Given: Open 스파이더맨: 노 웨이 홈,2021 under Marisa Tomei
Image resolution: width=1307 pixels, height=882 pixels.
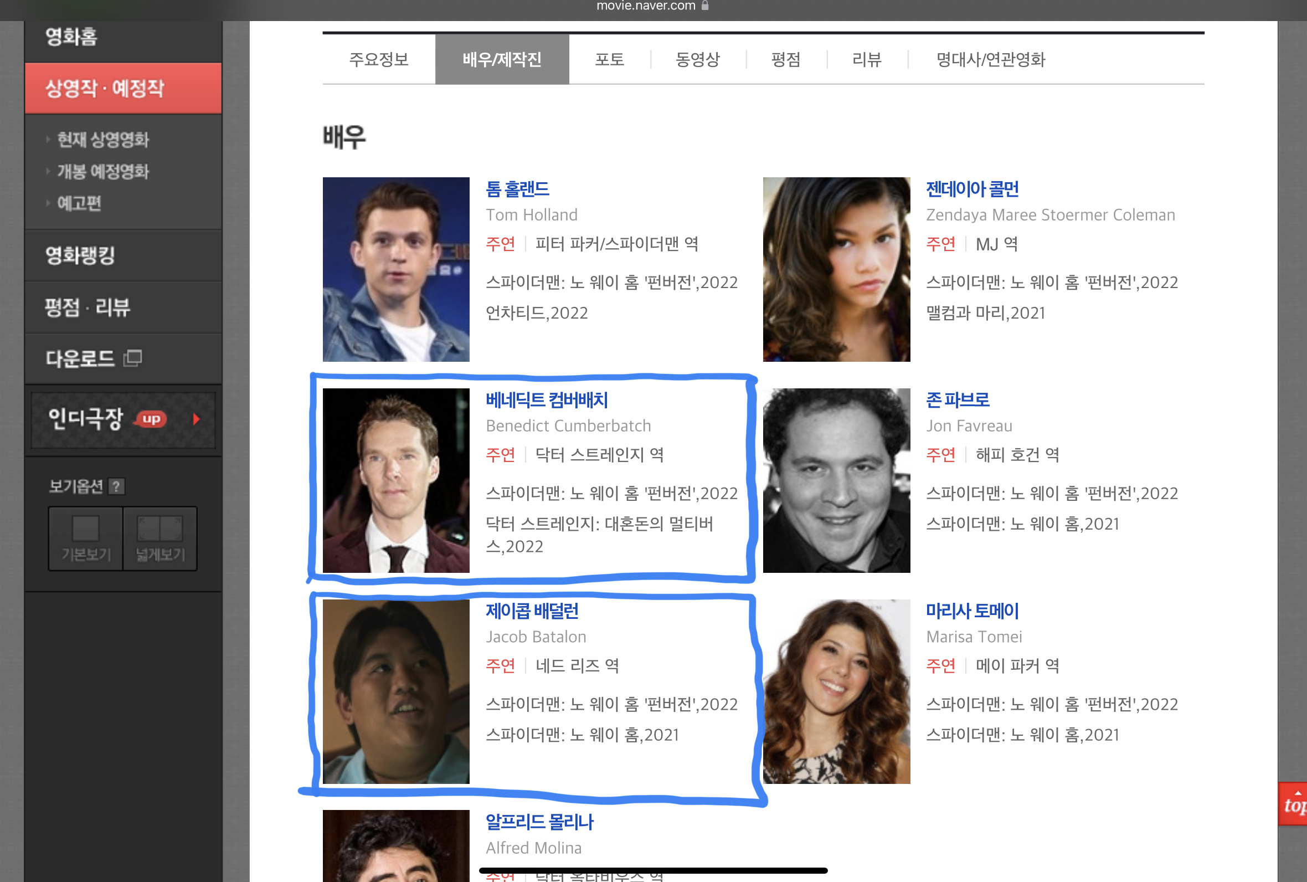Looking at the screenshot, I should click(x=1022, y=735).
